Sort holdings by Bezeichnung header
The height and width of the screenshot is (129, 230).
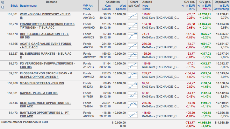(x=28, y=6)
